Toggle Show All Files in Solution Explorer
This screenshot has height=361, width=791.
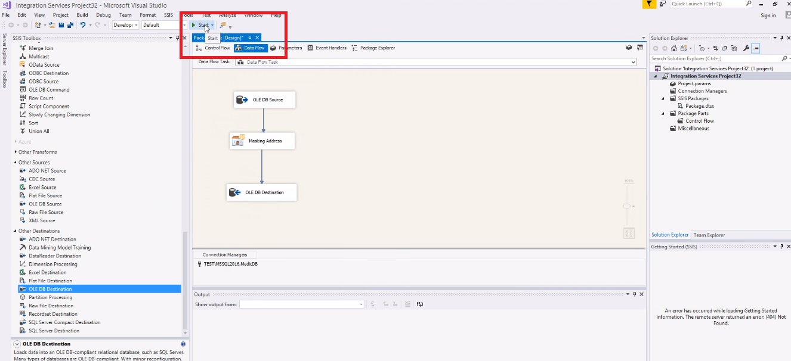734,48
